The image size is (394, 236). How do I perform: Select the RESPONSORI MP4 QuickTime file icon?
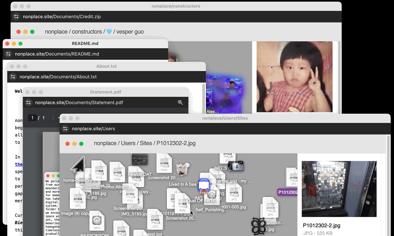97,221
